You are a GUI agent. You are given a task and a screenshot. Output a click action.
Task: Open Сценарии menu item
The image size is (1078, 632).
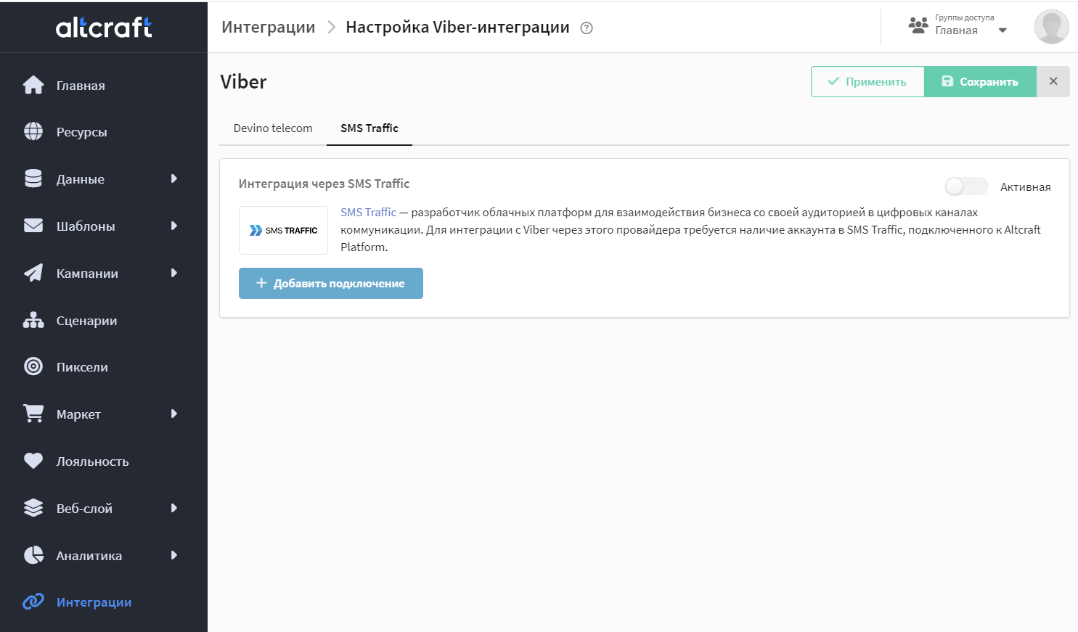(x=87, y=321)
